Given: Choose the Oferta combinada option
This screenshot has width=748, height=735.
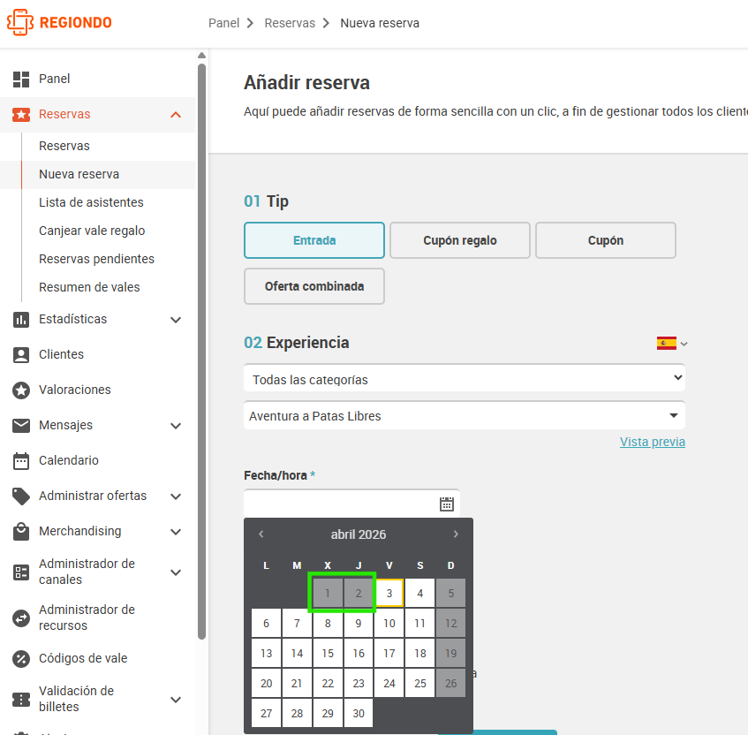Looking at the screenshot, I should [314, 286].
